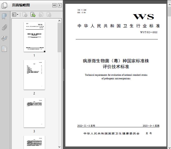
Task: Click the rotate counterclockwise page icon
Action: 41,15
